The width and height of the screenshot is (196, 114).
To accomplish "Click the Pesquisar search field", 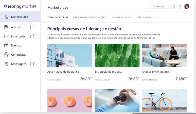I will tap(161, 6).
